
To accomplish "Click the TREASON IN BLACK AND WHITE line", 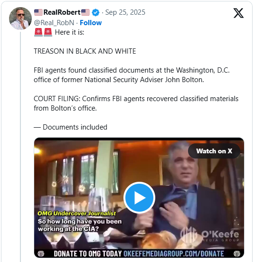I will tap(85, 51).
